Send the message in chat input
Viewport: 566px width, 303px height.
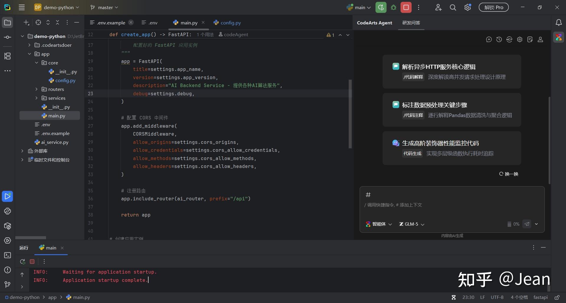[527, 224]
